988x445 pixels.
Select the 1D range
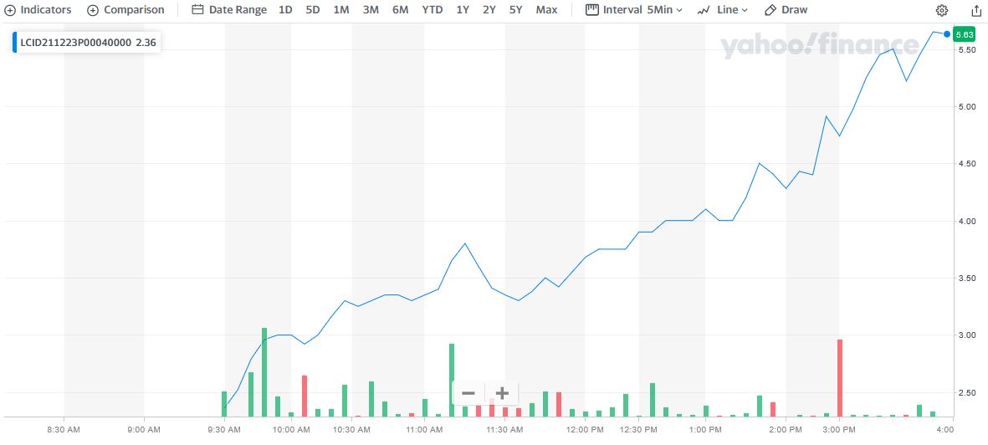[x=285, y=10]
